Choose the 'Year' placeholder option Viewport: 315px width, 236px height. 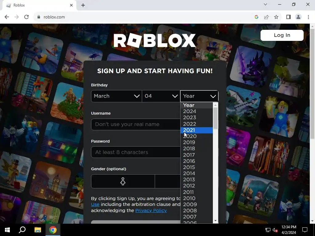click(x=197, y=105)
